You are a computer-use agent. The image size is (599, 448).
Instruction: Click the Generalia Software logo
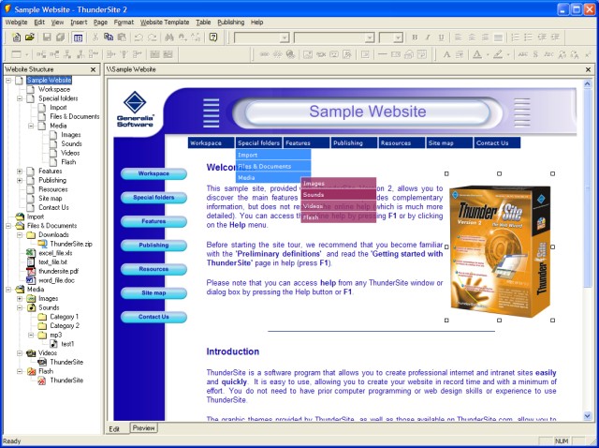tap(135, 110)
